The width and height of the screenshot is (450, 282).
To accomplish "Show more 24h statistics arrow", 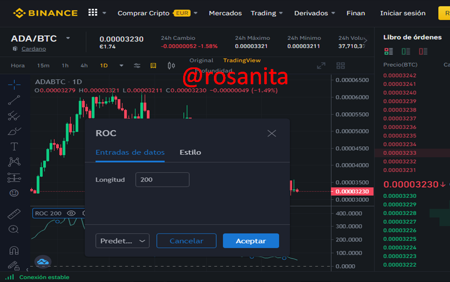I will click(365, 41).
